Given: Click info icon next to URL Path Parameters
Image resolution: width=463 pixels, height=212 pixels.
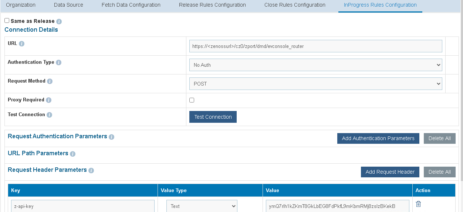Looking at the screenshot, I should [72, 154].
